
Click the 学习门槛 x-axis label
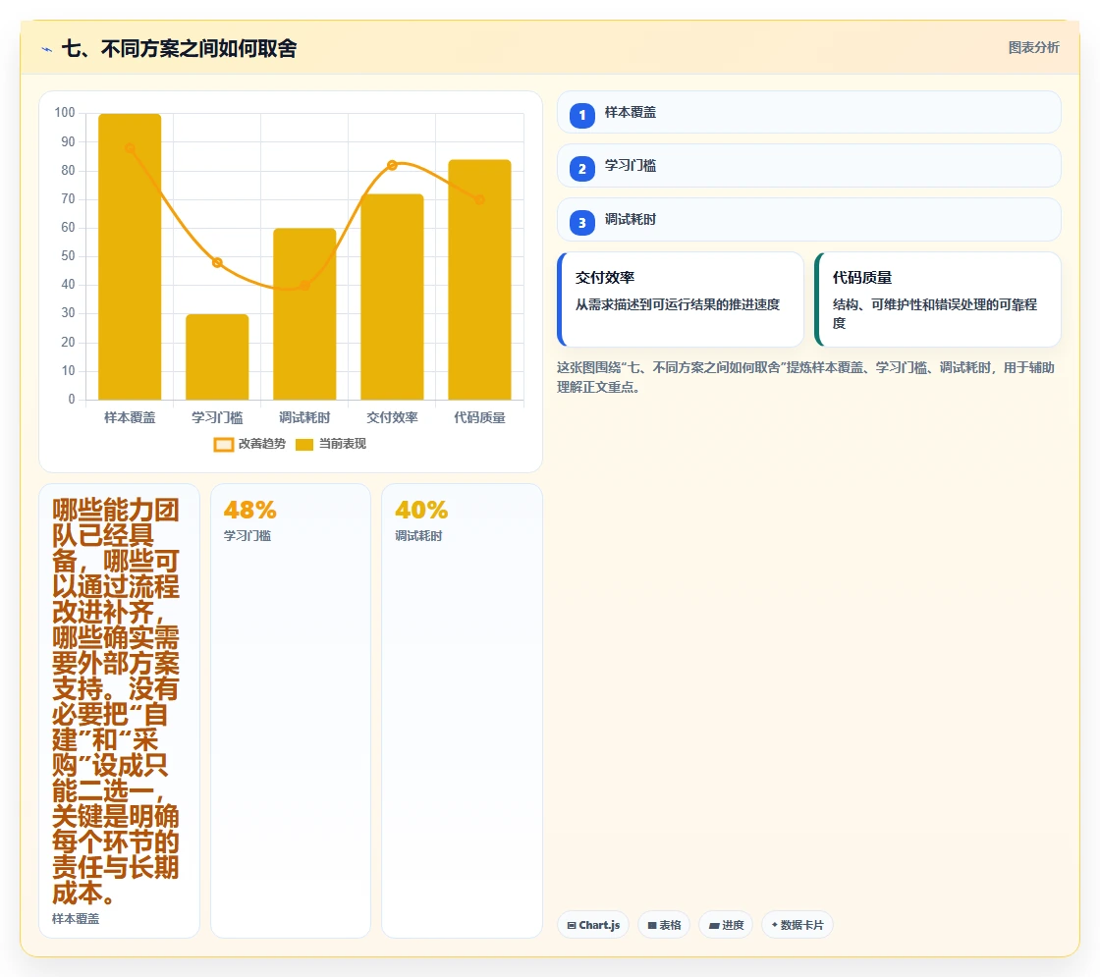tap(217, 418)
